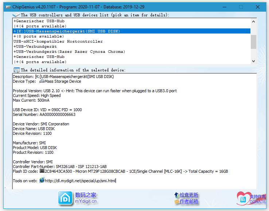Screen dimensions: 269x211
Task: Click the author email envelope icon
Action: pos(177,202)
